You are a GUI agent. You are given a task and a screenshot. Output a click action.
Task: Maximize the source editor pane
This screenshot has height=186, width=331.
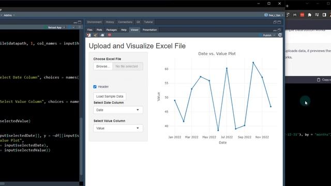(x=80, y=22)
